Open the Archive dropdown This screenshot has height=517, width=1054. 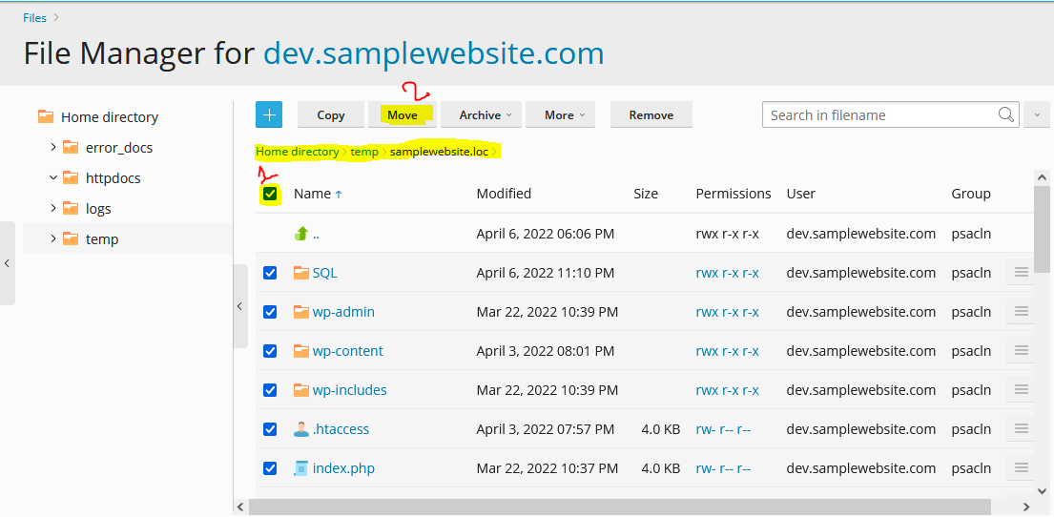pyautogui.click(x=482, y=115)
